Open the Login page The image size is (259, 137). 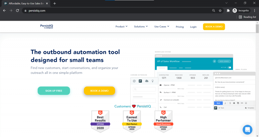click(193, 27)
